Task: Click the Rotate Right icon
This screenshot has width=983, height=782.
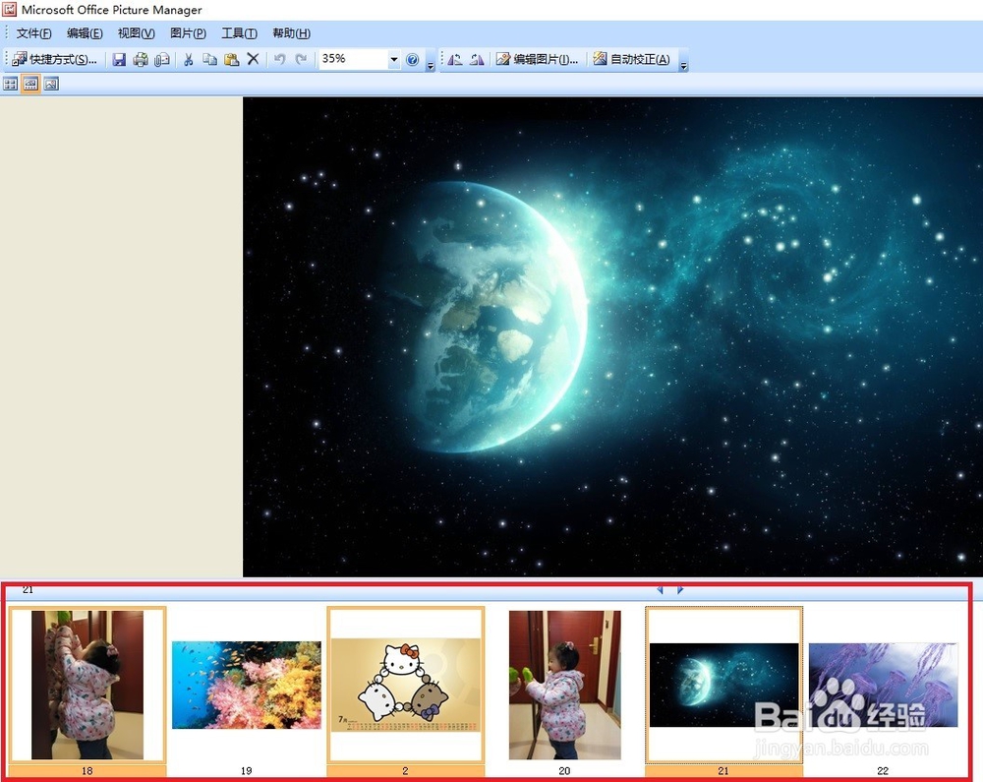Action: point(478,59)
